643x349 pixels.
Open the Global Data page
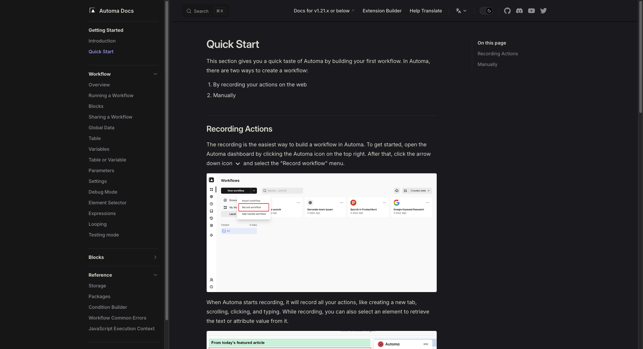101,128
